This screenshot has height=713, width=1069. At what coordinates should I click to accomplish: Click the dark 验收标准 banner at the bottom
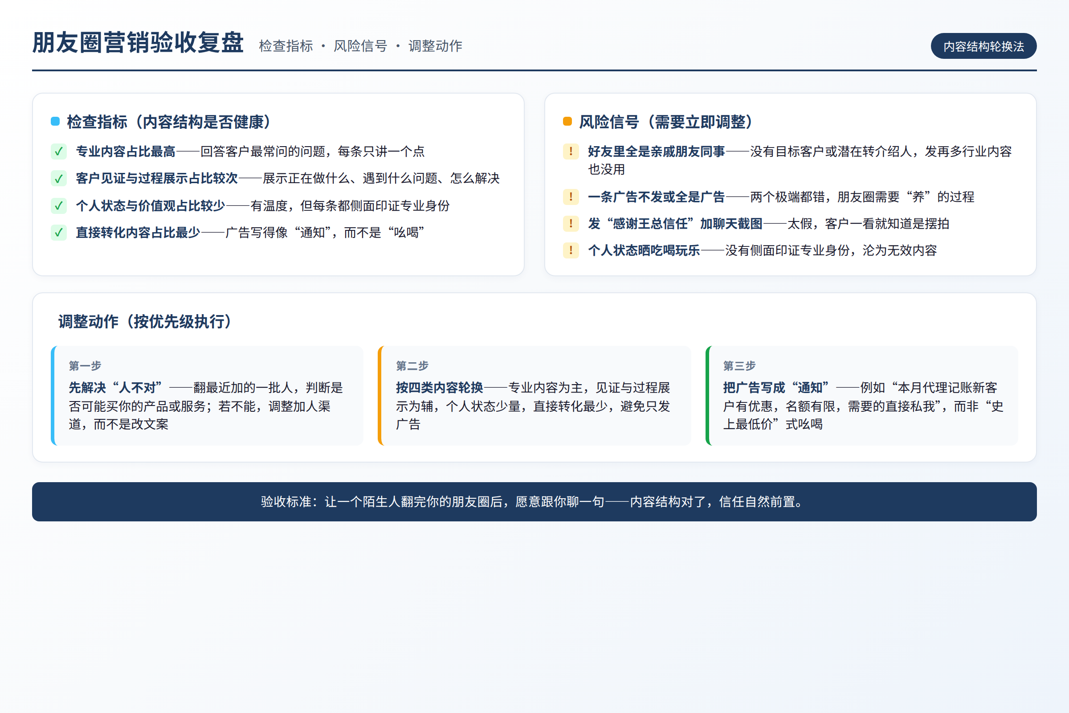[x=534, y=502]
